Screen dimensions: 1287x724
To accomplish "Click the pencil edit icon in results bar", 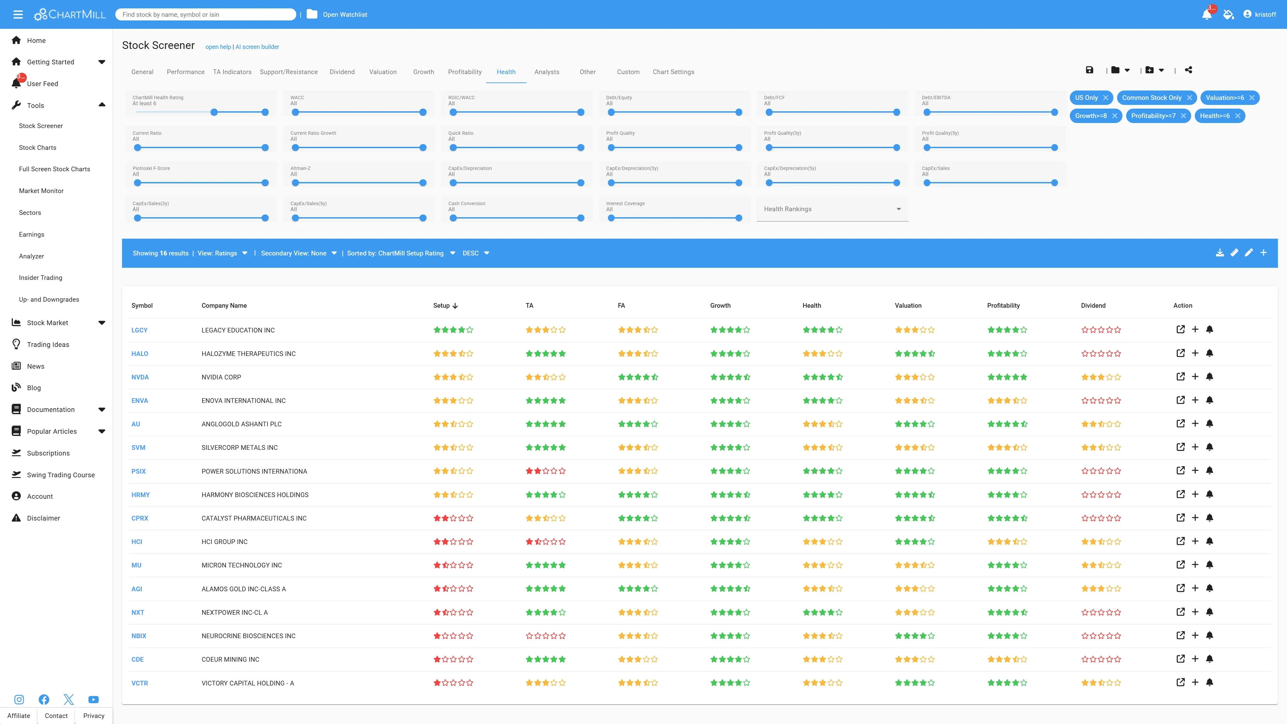I will (1248, 253).
